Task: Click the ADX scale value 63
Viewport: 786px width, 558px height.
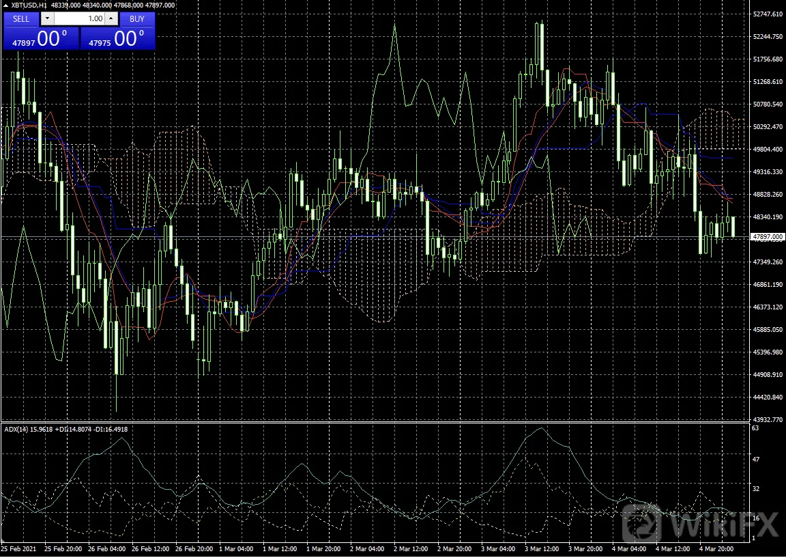Action: pyautogui.click(x=756, y=428)
